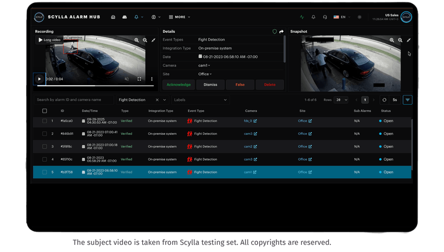Viewport: 444px width, 252px height.
Task: Tick the select-all checkbox in table header
Action: click(44, 111)
